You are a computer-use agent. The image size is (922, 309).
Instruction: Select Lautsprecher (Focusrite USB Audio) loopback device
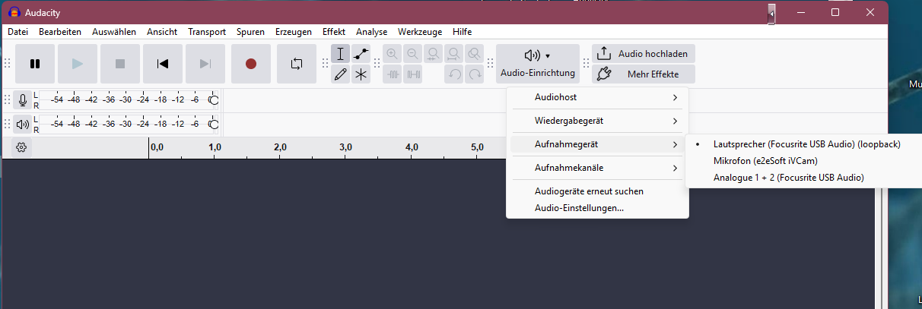point(806,144)
